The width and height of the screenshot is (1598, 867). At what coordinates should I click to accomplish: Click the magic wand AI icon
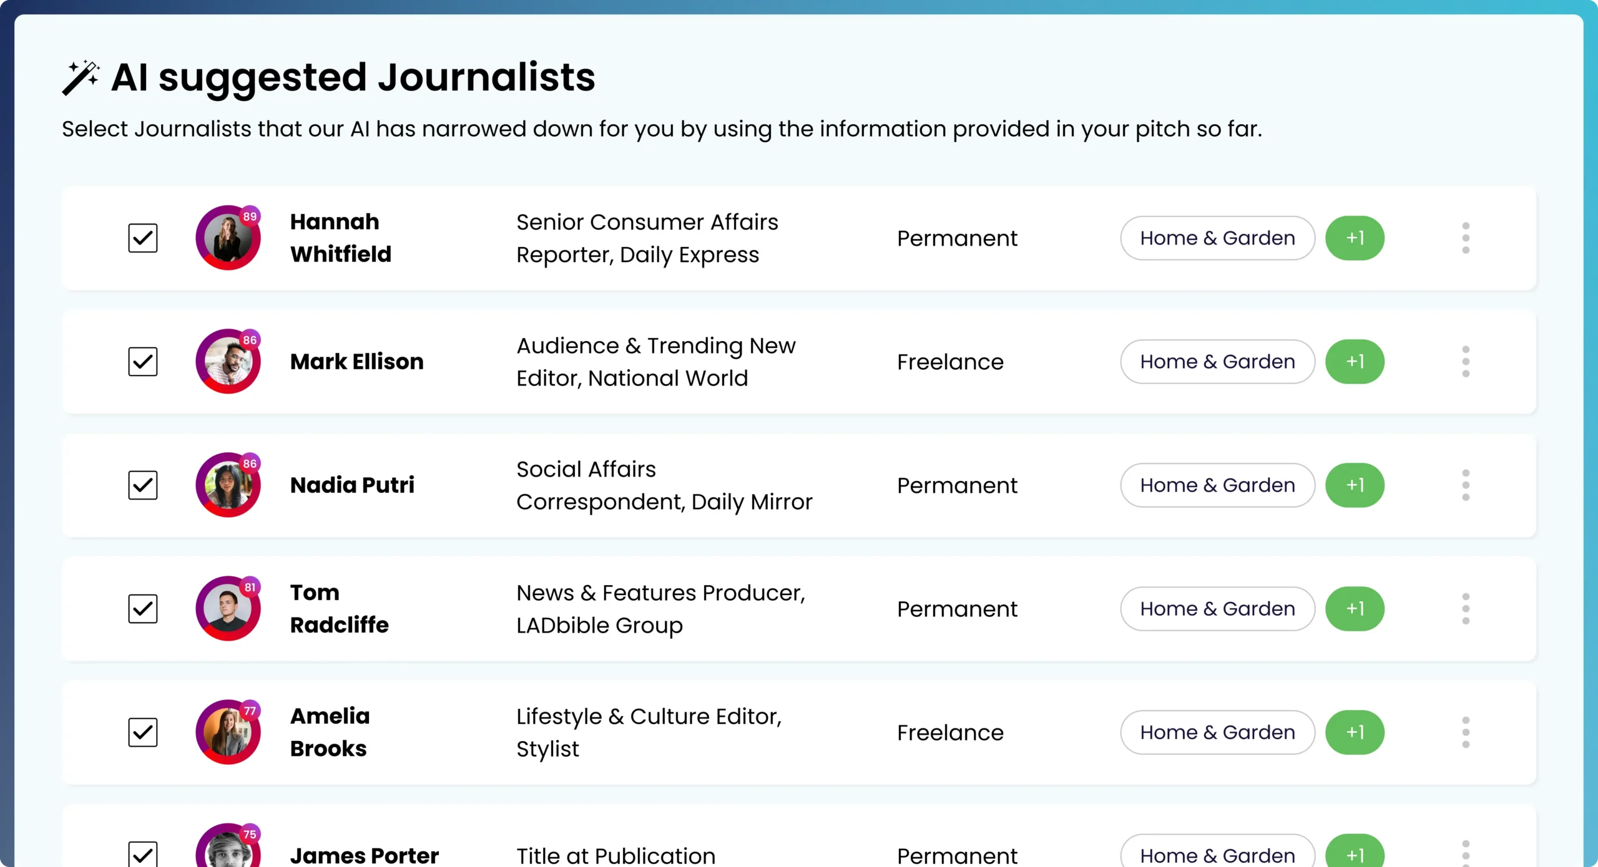click(x=81, y=77)
